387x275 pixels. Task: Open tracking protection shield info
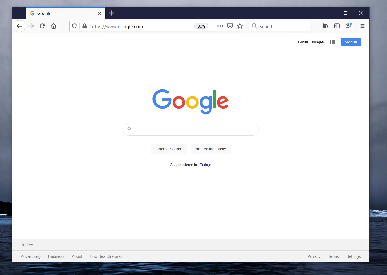74,26
